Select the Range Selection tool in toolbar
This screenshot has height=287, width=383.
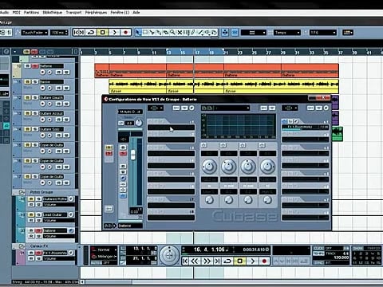[x=145, y=33]
